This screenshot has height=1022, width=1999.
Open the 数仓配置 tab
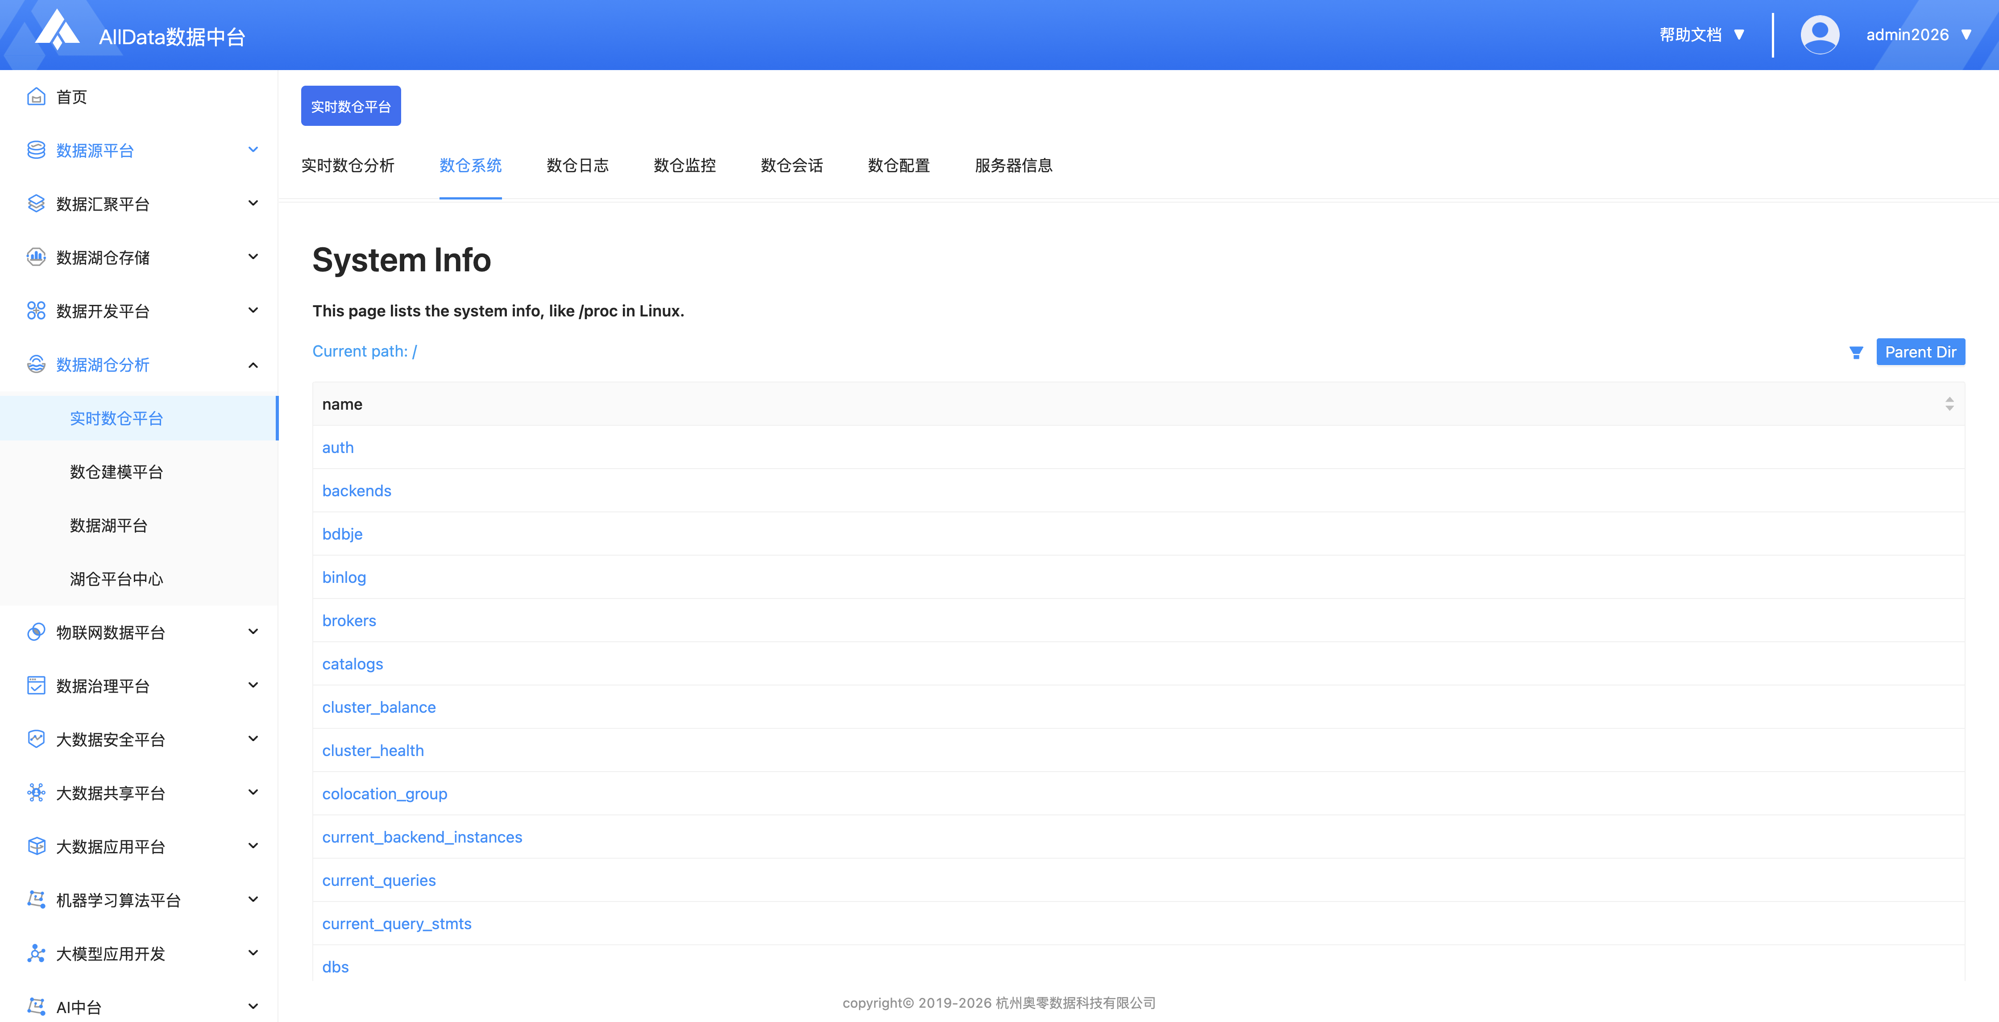point(899,165)
